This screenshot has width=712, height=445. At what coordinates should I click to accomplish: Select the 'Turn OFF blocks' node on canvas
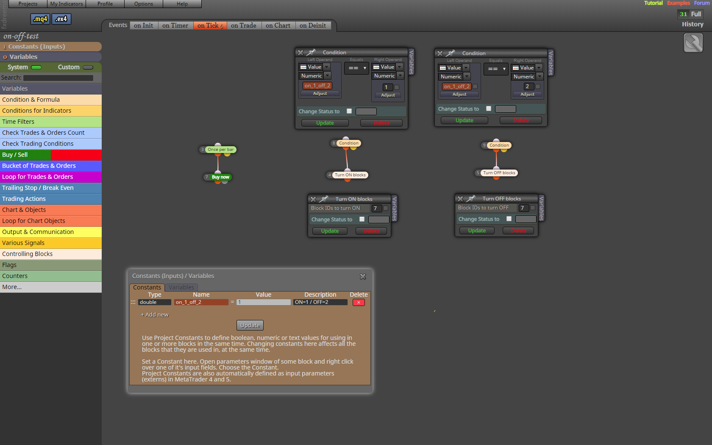(499, 173)
